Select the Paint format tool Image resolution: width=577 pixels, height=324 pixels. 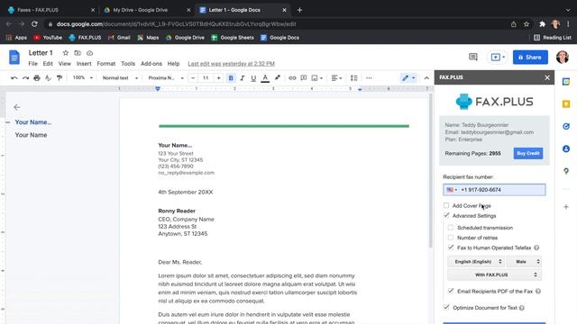click(x=60, y=78)
